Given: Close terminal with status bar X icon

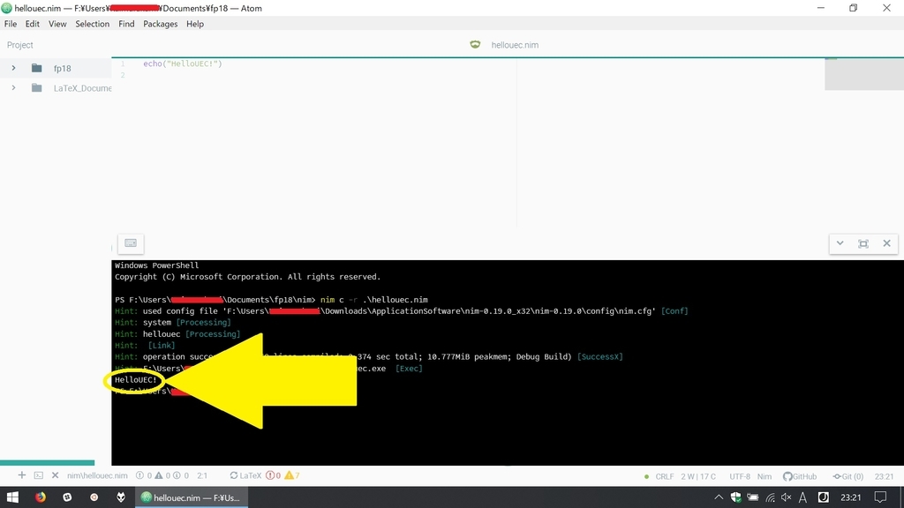Looking at the screenshot, I should click(x=56, y=475).
